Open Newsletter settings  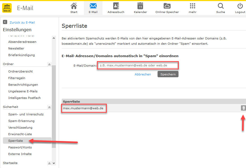(16, 48)
